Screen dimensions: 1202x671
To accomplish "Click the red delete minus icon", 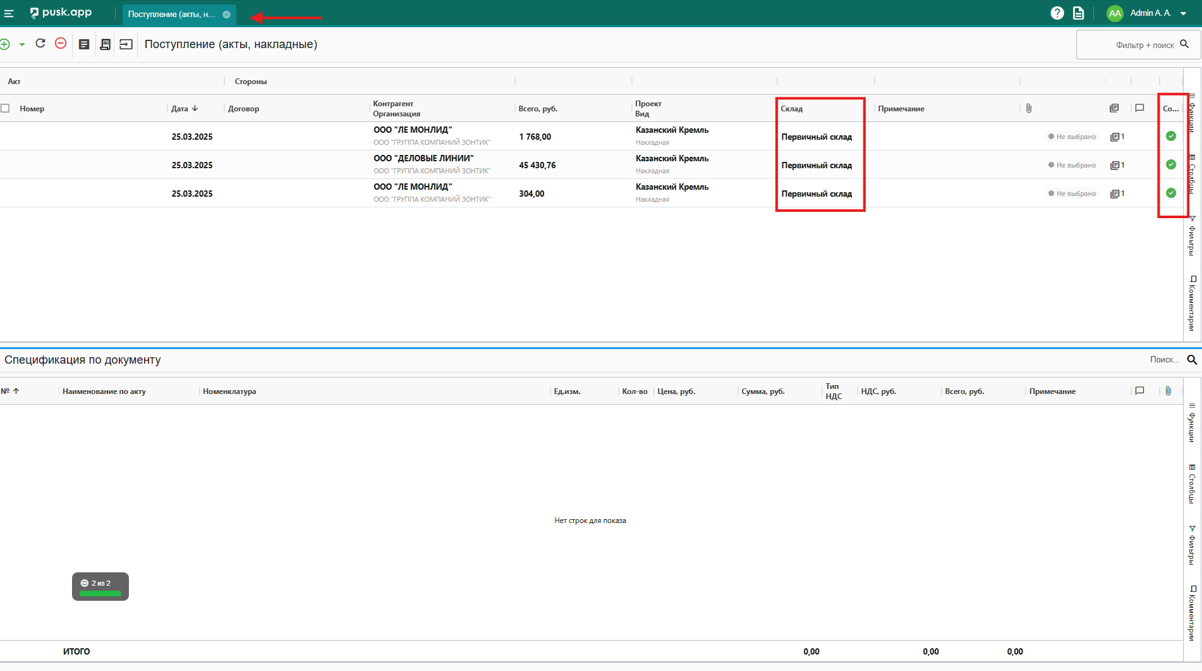I will click(x=61, y=44).
